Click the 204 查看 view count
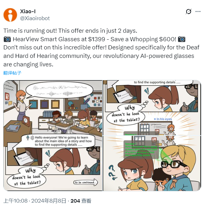 (x=81, y=201)
